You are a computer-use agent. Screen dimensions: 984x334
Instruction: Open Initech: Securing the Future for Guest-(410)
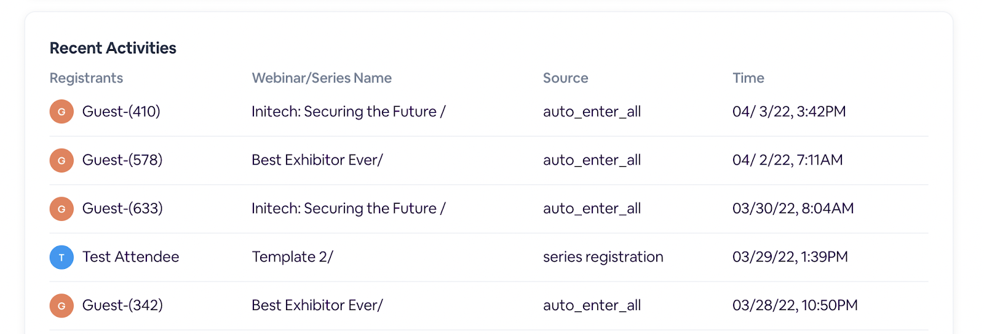[x=348, y=112]
